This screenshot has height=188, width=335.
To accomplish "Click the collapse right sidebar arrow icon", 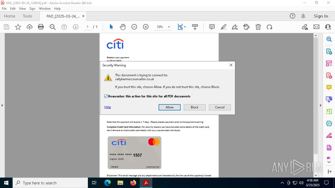I will pyautogui.click(x=329, y=172).
